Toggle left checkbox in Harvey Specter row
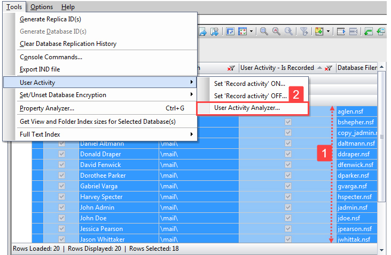391x255 pixels. (x=61, y=197)
